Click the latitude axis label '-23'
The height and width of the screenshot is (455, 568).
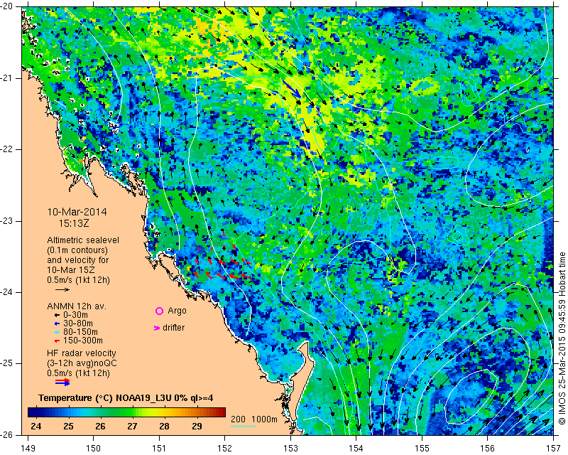(7, 221)
